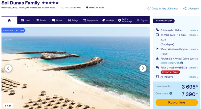Open Zobacz szczegóły lotu link

tap(170, 63)
